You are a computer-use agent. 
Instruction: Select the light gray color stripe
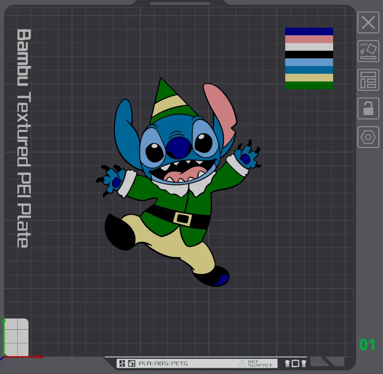(x=309, y=47)
